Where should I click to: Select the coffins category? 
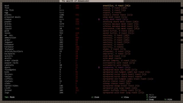pos(9,79)
